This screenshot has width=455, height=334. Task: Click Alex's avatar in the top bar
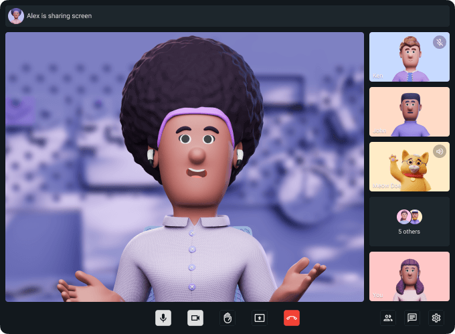(x=16, y=15)
